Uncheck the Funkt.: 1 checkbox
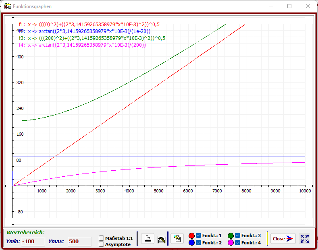Screen dimensions: 318x250 tap(198, 235)
